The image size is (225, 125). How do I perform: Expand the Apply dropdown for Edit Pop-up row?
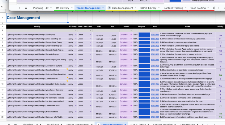point(75,35)
